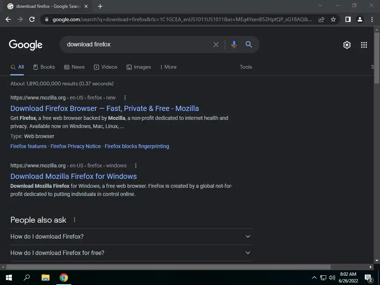Open the Google apps grid
Viewport: 380px width, 285px height.
click(364, 45)
